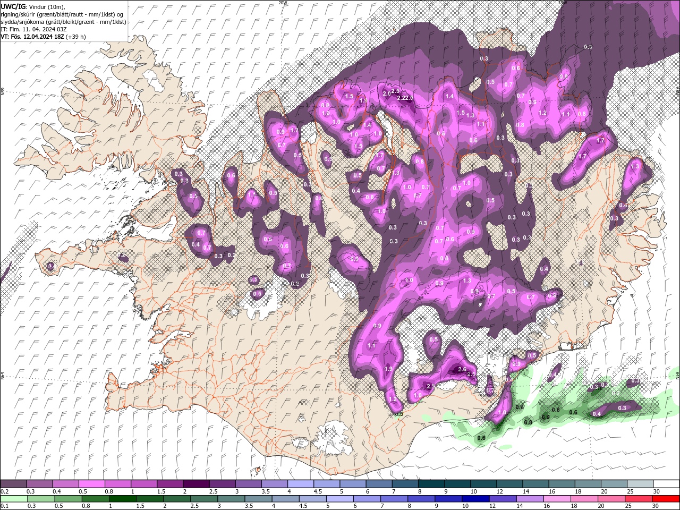Click the '20W' longitude label on the top edge
680x510 pixels.
pyautogui.click(x=283, y=3)
